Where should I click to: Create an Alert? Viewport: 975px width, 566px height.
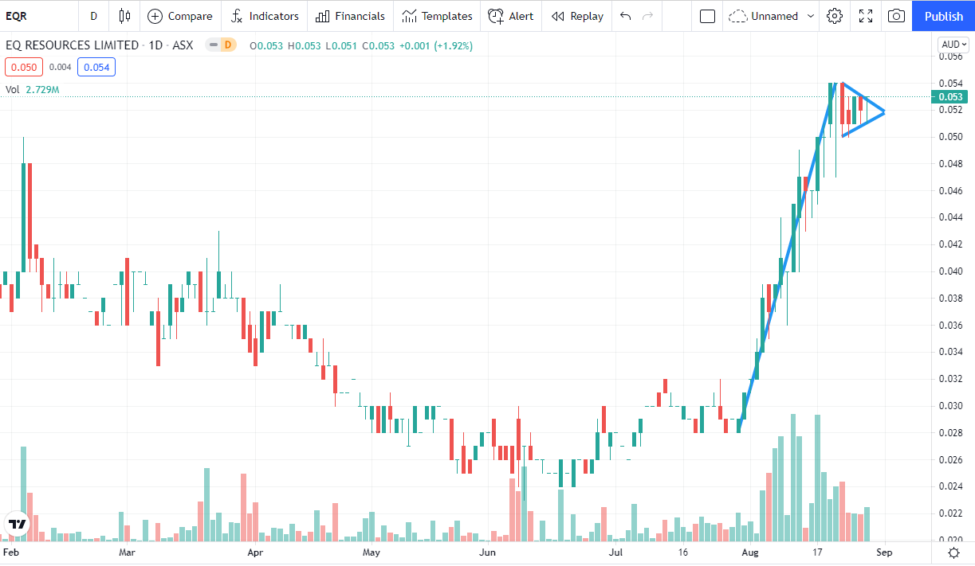pos(511,16)
